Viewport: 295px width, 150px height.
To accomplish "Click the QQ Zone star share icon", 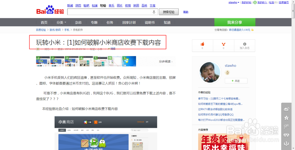I will (x=286, y=118).
